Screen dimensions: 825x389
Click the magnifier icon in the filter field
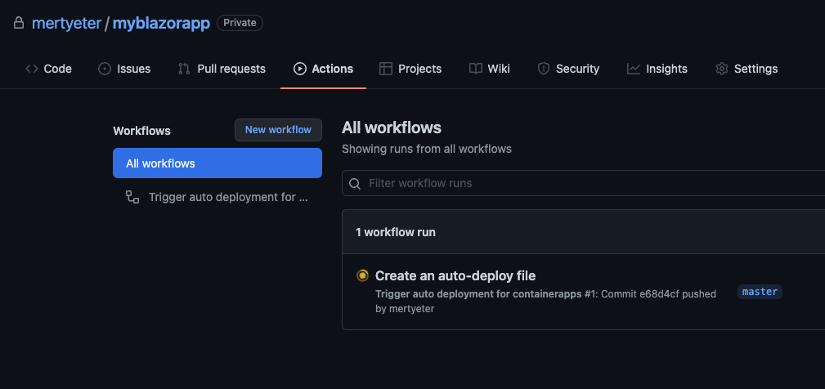click(x=355, y=183)
